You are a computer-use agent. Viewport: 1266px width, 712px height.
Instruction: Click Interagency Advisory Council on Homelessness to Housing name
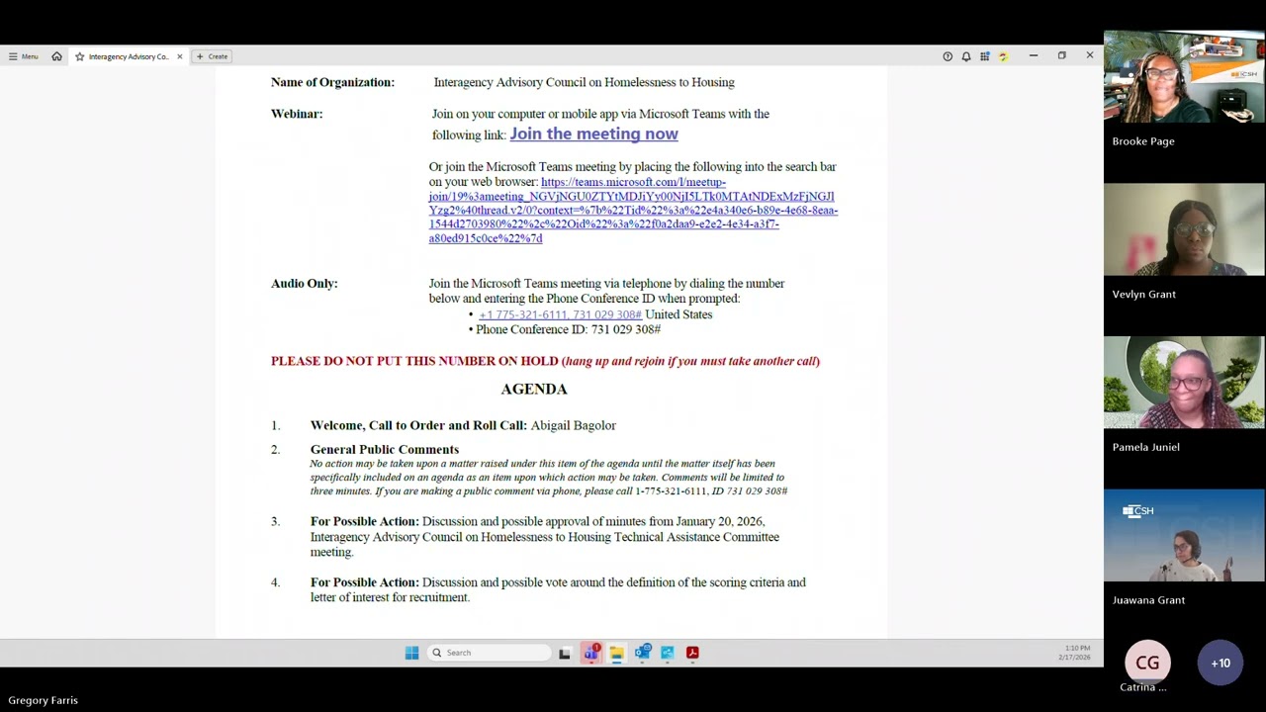(x=584, y=82)
